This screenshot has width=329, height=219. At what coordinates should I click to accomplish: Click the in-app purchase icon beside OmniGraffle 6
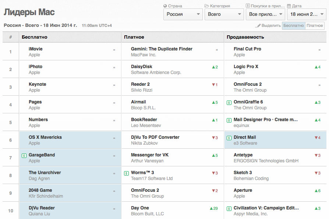click(x=229, y=102)
